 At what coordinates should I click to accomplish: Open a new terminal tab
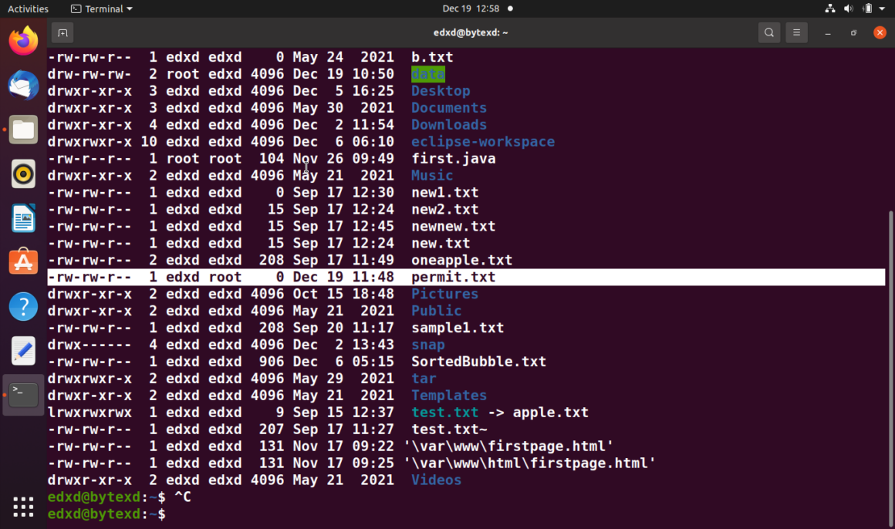click(x=62, y=32)
